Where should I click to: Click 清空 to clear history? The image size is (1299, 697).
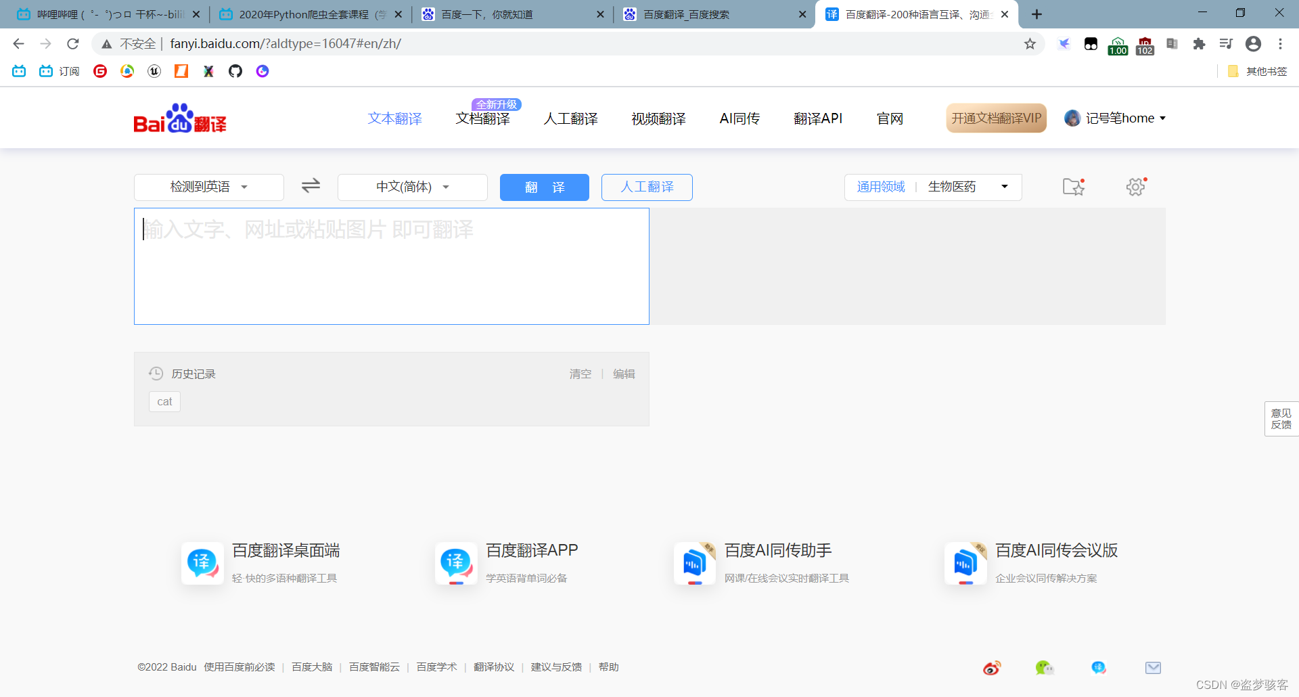(x=580, y=374)
